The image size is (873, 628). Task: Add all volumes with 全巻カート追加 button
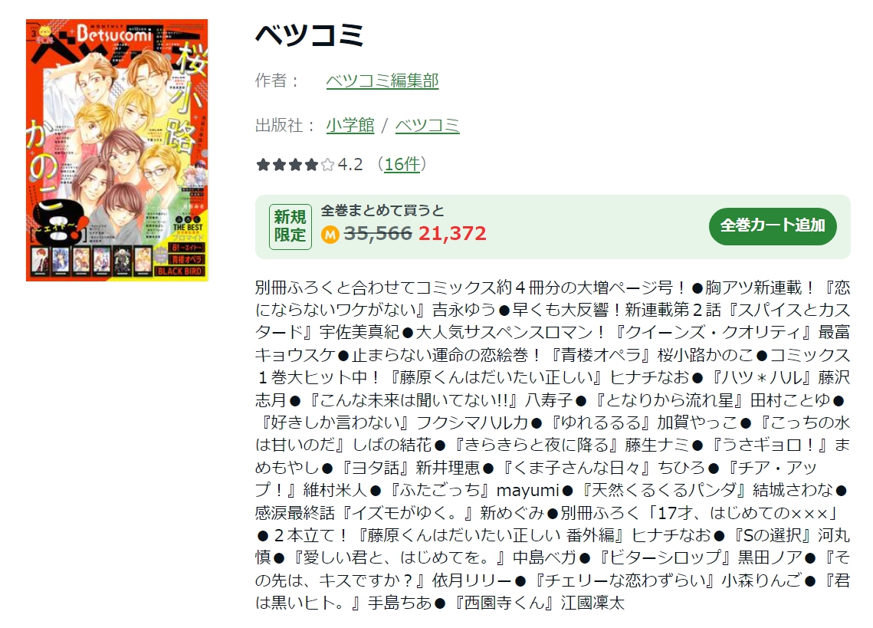pos(773,225)
